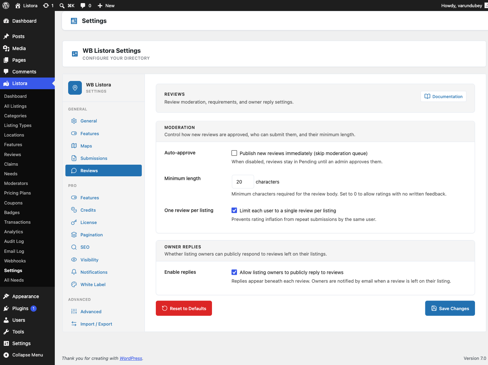The height and width of the screenshot is (365, 488).
Task: Click the Plugins plug icon in sidebar
Action: (6, 308)
